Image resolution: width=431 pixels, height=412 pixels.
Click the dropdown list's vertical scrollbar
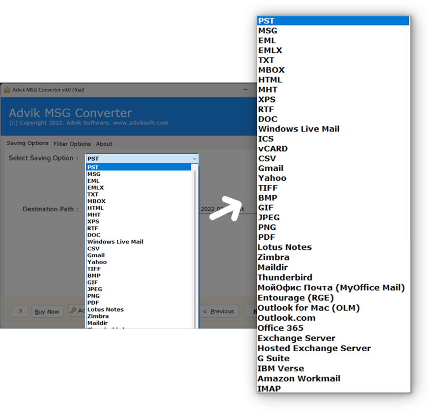195,246
